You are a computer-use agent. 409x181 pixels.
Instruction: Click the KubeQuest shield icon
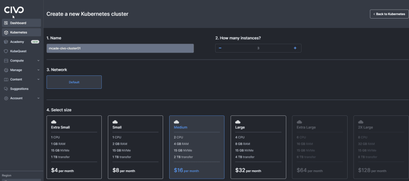(x=6, y=51)
